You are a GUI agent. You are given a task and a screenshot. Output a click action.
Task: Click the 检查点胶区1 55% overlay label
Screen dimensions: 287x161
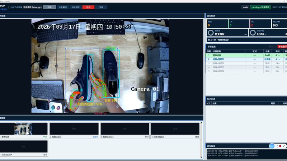pyautogui.click(x=90, y=104)
